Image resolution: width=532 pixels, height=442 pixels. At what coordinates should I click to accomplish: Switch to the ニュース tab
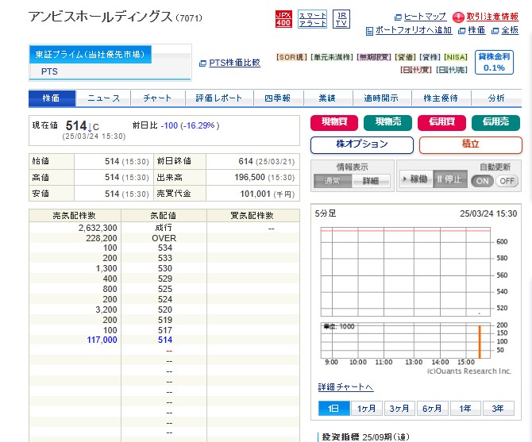tap(103, 98)
